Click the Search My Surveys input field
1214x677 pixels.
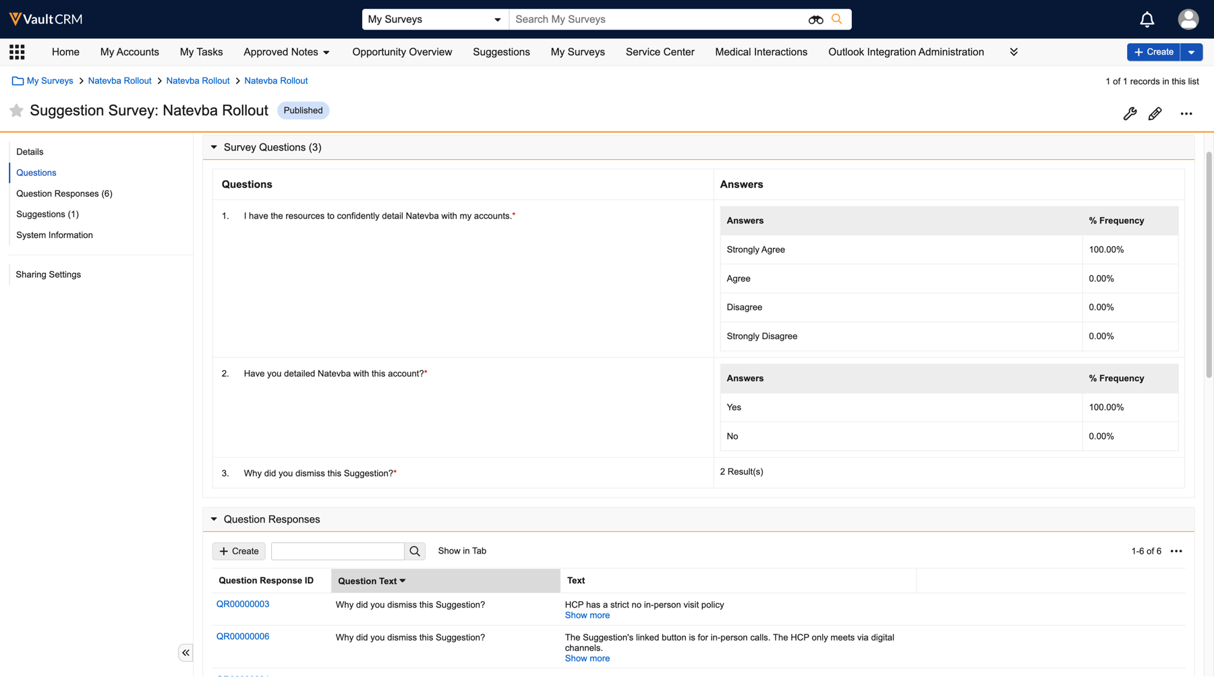click(x=658, y=20)
